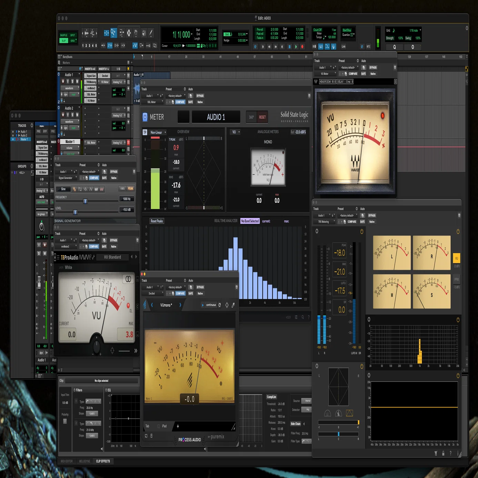This screenshot has width=478, height=478.
Task: Switch to the Clip Effects tab
Action: [103, 461]
